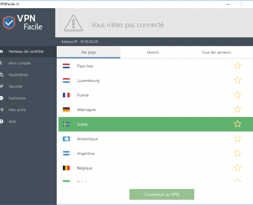Open Panneau de contrôle in sidebar
This screenshot has height=205, width=253.
point(26,51)
